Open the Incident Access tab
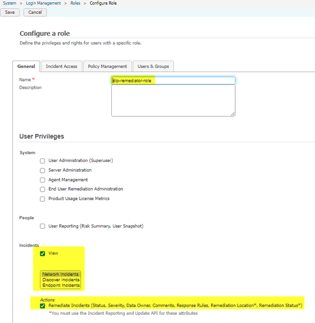The image size is (315, 323). click(62, 66)
